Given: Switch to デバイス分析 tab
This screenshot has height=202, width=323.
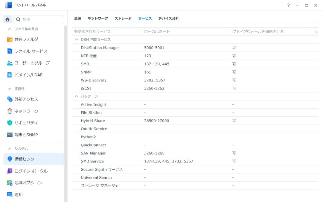Looking at the screenshot, I should tap(168, 18).
